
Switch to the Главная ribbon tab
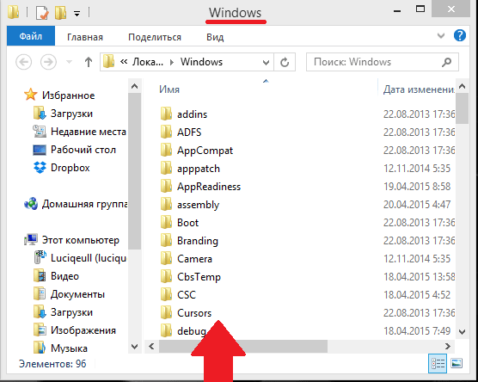click(x=85, y=37)
